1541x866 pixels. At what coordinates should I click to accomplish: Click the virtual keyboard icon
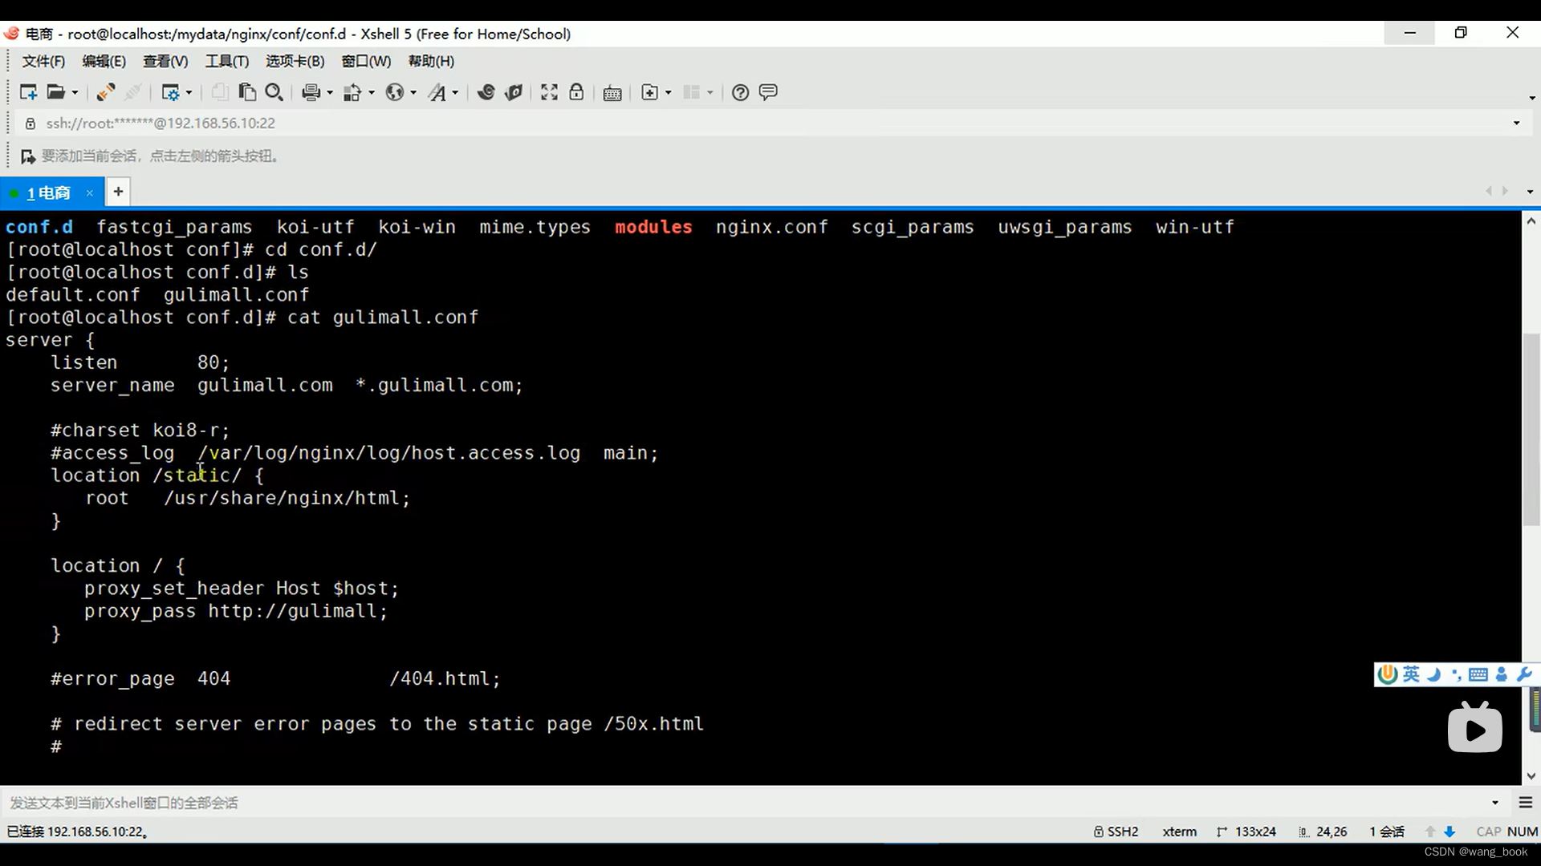coord(612,94)
